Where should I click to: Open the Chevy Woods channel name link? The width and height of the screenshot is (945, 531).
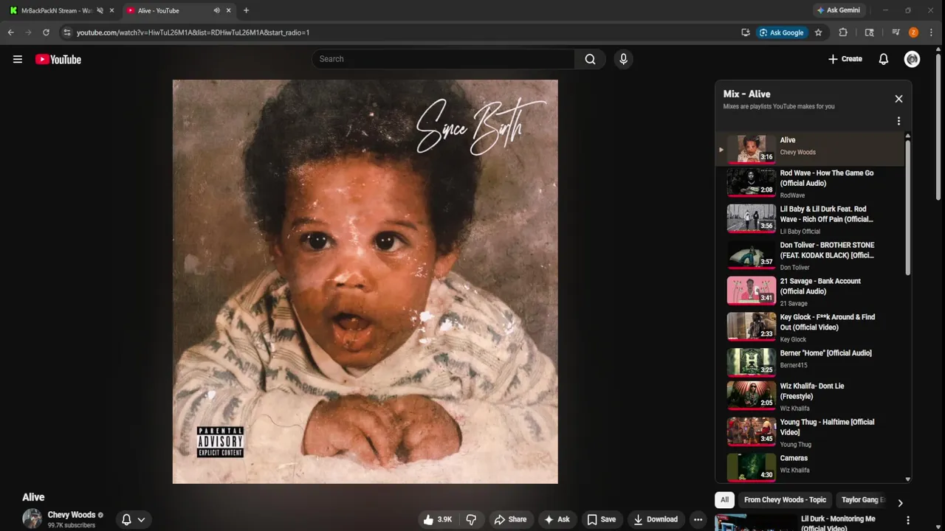pos(72,515)
